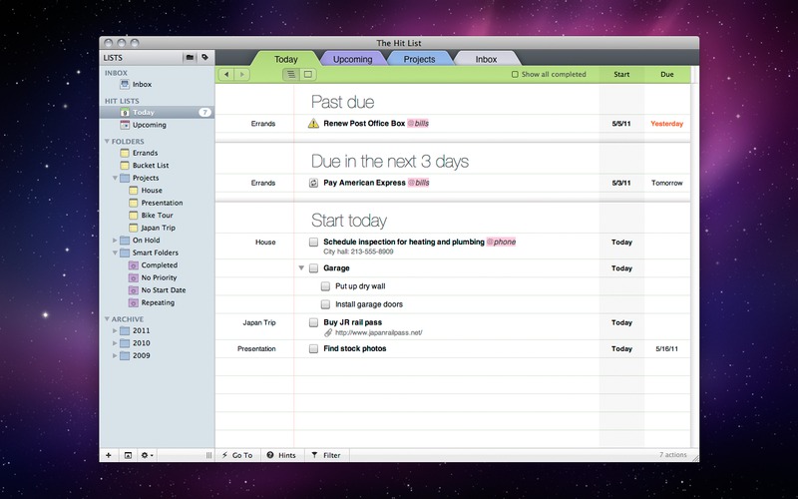The width and height of the screenshot is (798, 499).
Task: Collapse the Garage task disclosure triangle
Action: tap(301, 268)
